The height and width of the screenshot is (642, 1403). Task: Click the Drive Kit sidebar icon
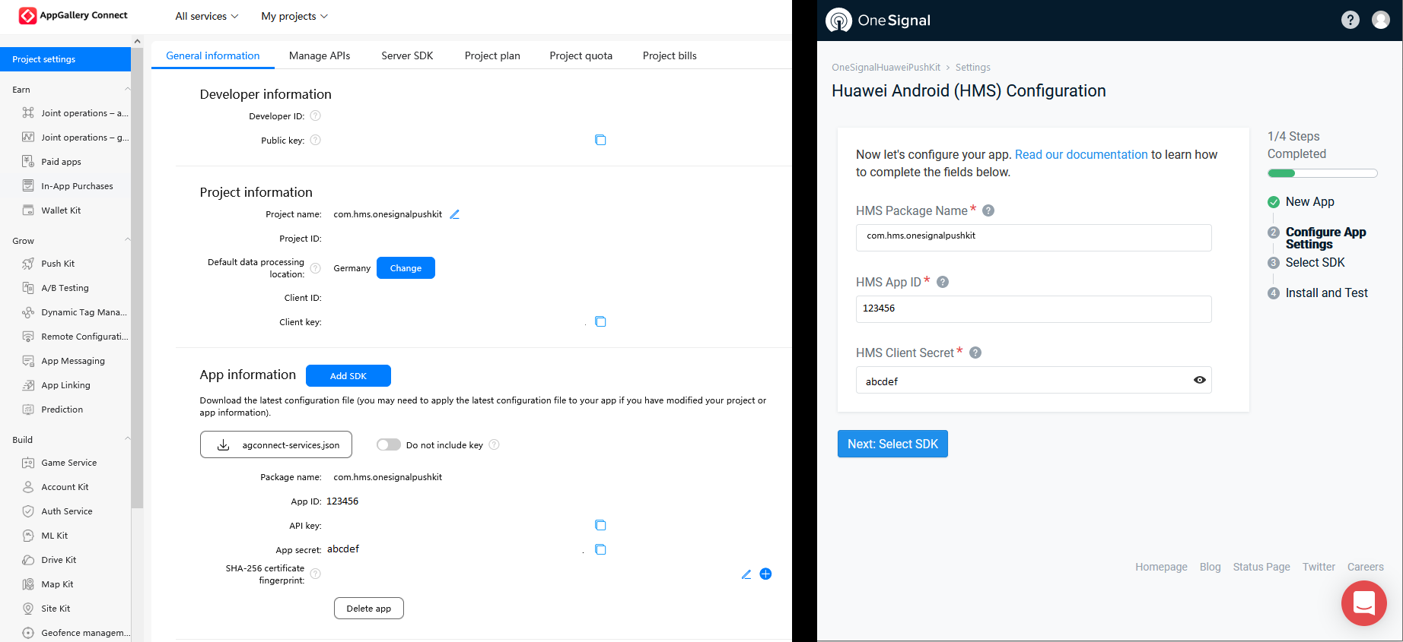click(28, 560)
